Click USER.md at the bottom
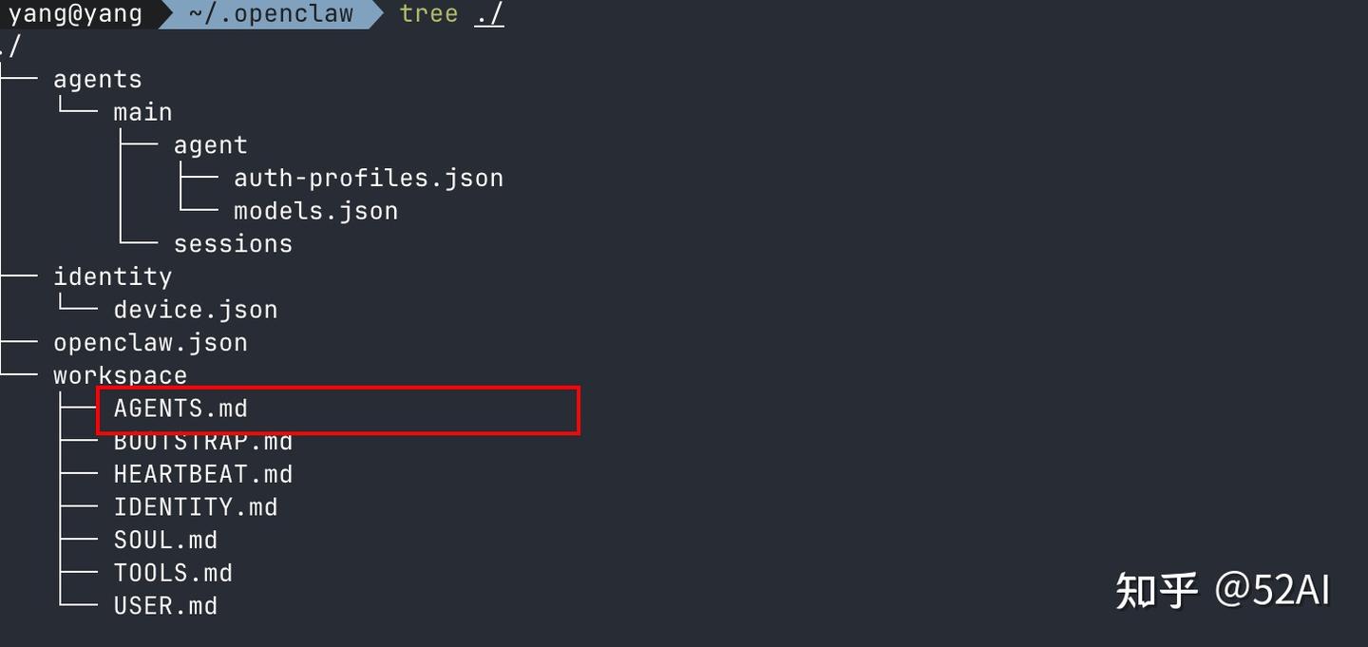The height and width of the screenshot is (647, 1368). pos(165,606)
